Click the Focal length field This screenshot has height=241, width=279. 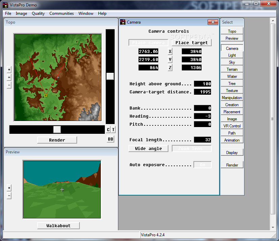pos(203,140)
